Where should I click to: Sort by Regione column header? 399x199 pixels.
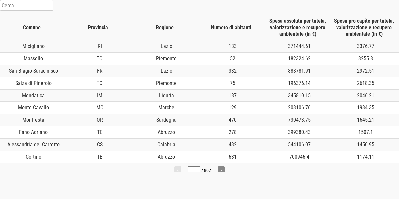click(x=165, y=28)
